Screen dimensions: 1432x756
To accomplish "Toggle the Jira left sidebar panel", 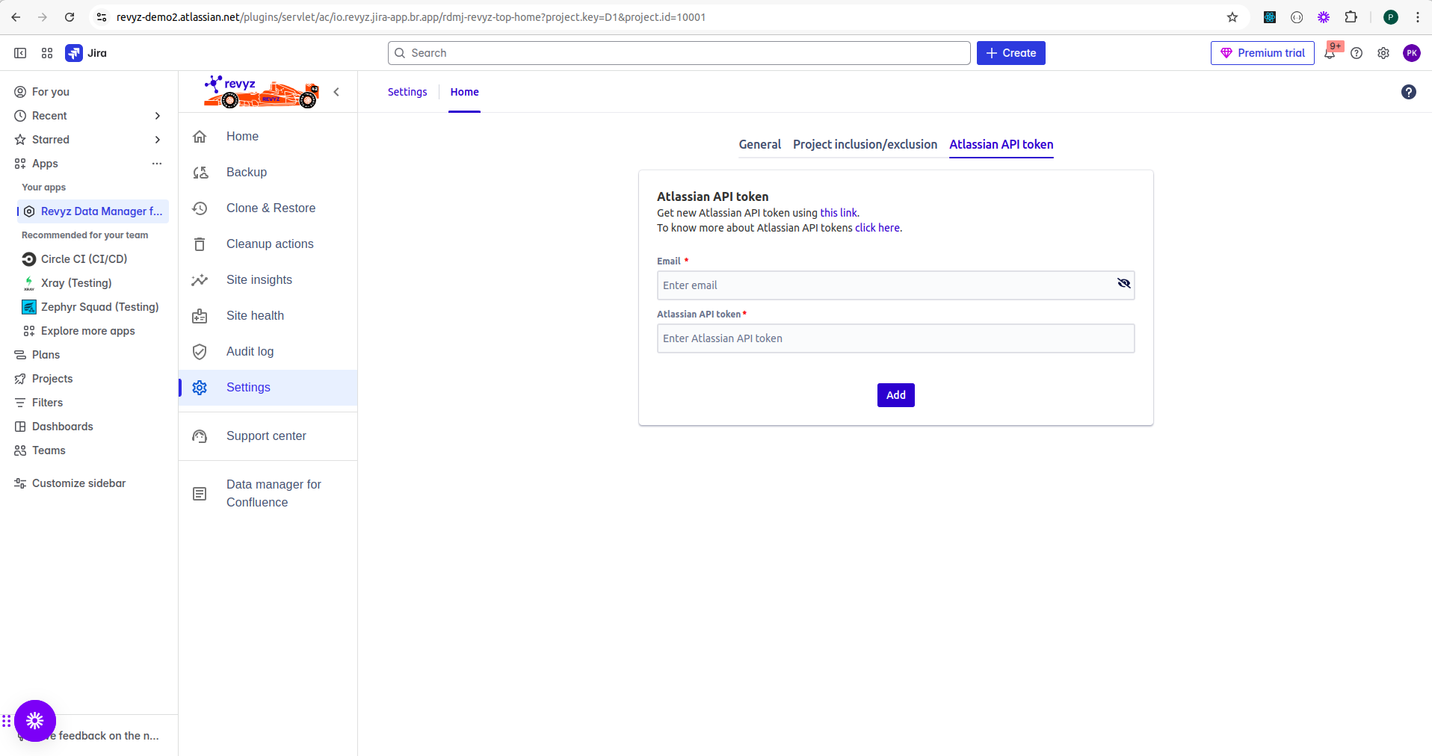I will click(20, 53).
